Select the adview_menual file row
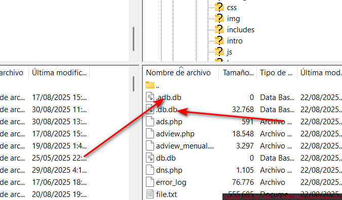 tap(243, 145)
